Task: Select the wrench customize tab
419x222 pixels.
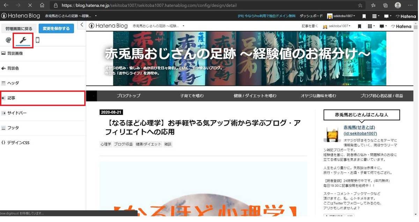Action: pyautogui.click(x=23, y=40)
